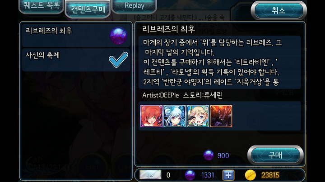Select 리브레즈의 최후 in content list
The height and width of the screenshot is (182, 325).
coord(76,36)
